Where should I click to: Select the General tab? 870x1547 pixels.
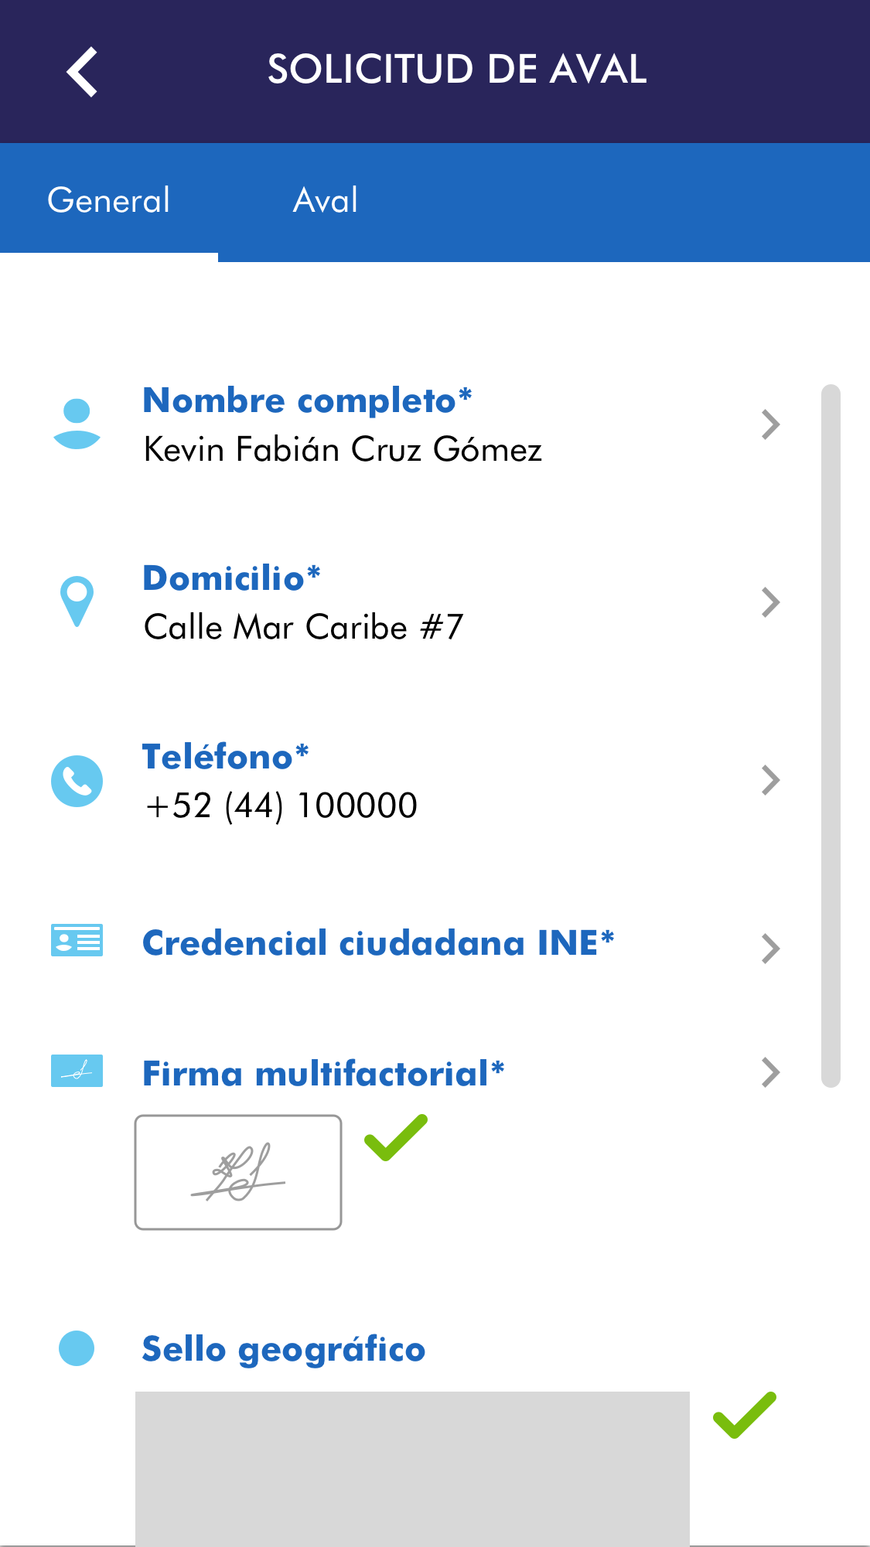point(109,201)
